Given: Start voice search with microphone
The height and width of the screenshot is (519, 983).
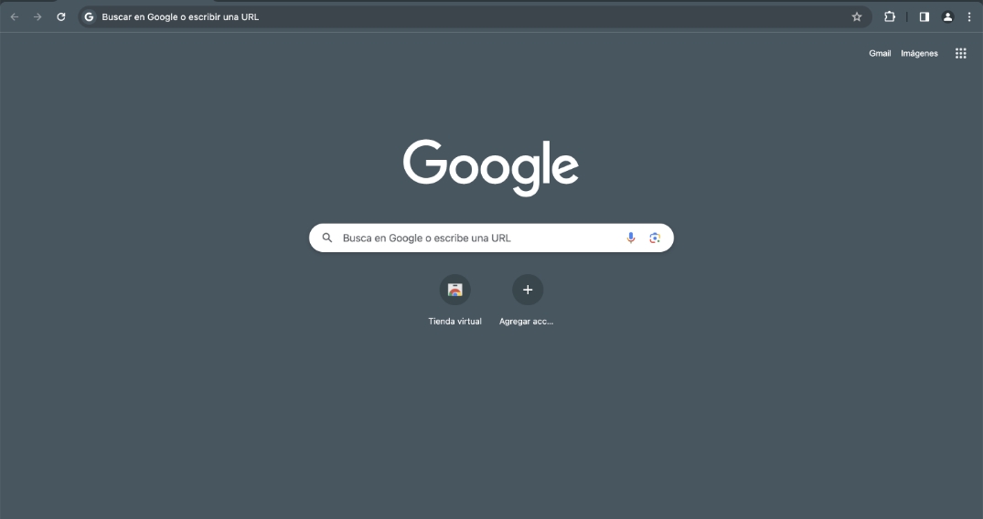Looking at the screenshot, I should point(631,238).
